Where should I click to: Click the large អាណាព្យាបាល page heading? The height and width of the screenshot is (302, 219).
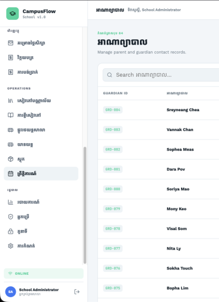tap(122, 42)
